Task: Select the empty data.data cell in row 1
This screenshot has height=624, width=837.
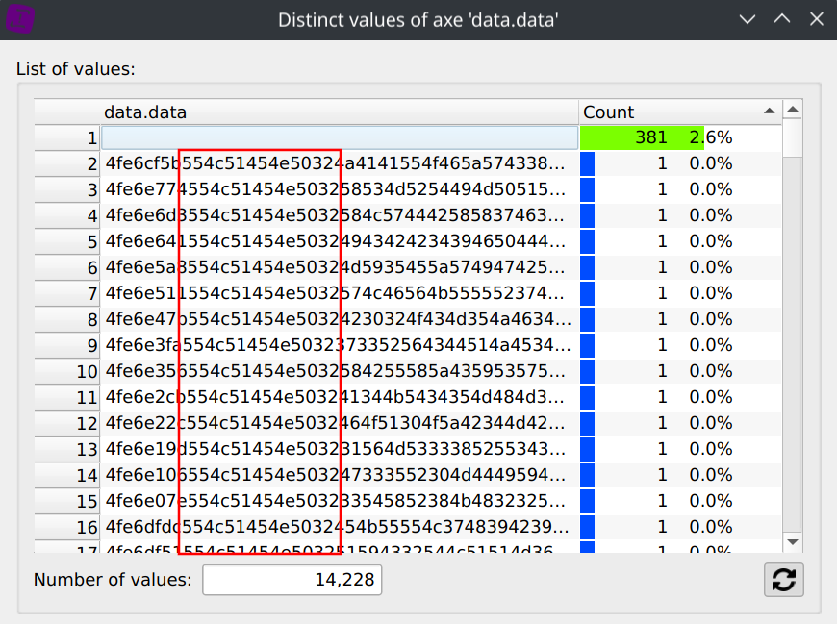Action: [x=339, y=137]
